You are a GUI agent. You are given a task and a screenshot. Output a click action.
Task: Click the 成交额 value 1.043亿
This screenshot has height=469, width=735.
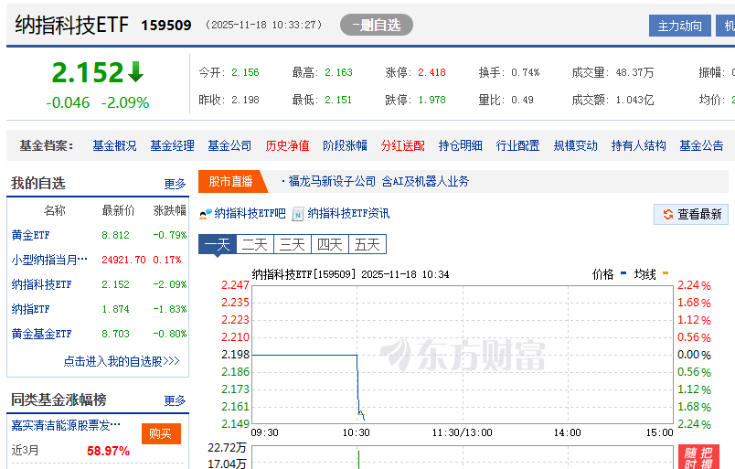tap(634, 100)
